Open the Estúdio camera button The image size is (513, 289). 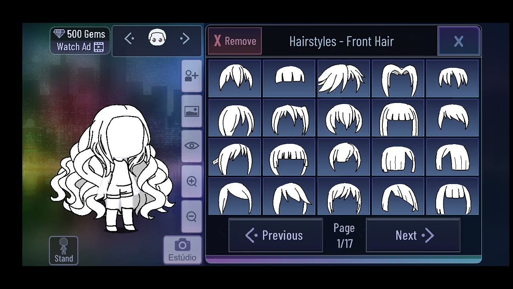[x=182, y=250]
